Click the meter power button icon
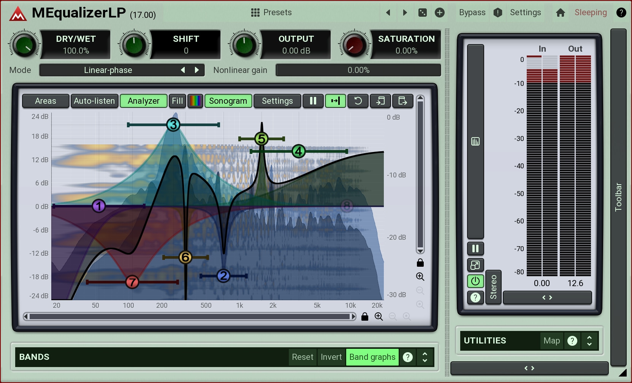This screenshot has height=383, width=632. (x=475, y=281)
